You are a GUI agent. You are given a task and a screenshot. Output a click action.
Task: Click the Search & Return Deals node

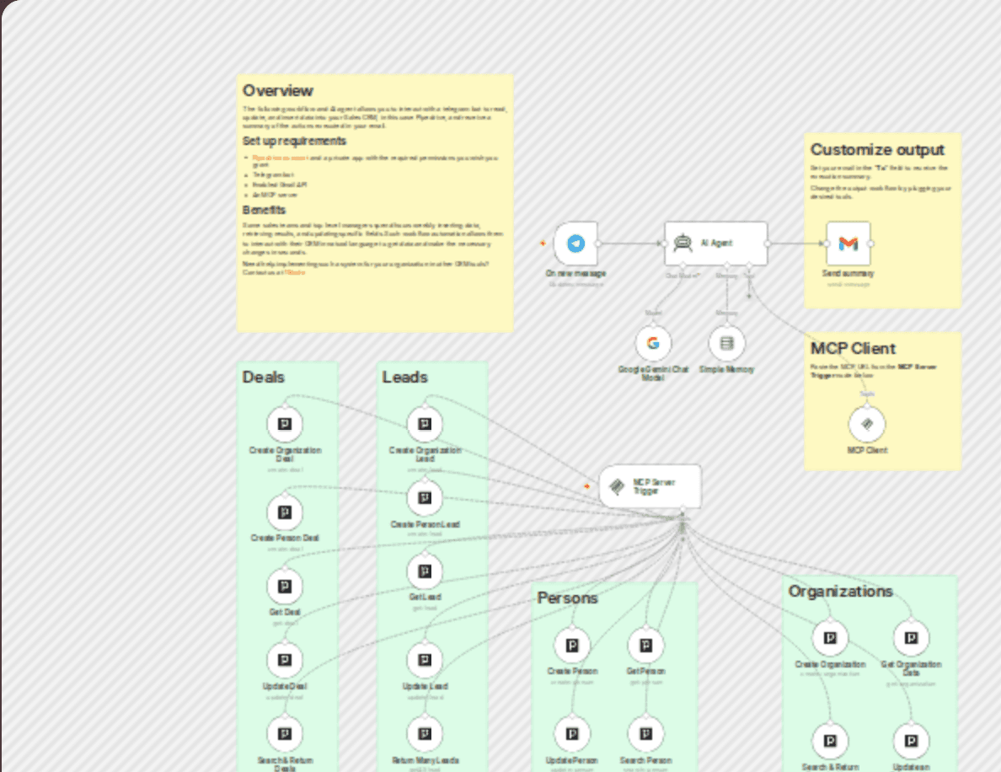[285, 734]
